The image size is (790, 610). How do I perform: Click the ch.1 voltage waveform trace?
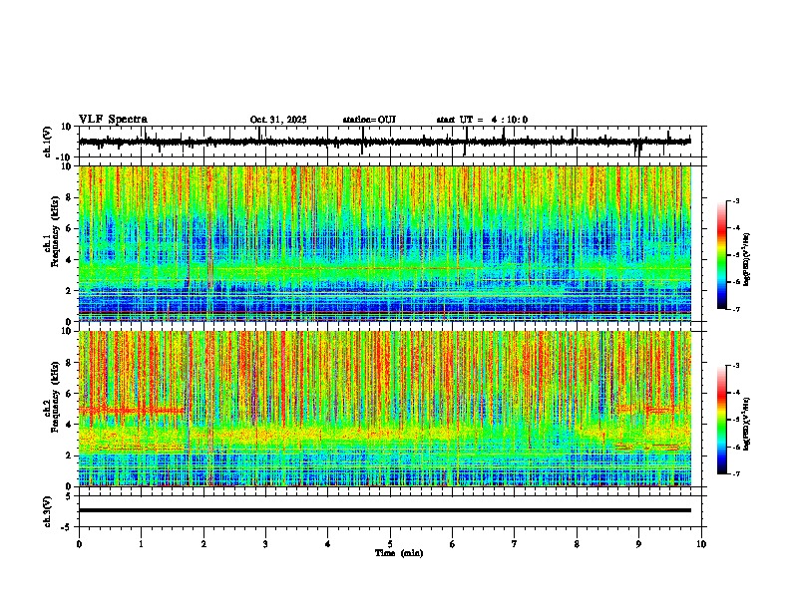[x=384, y=142]
